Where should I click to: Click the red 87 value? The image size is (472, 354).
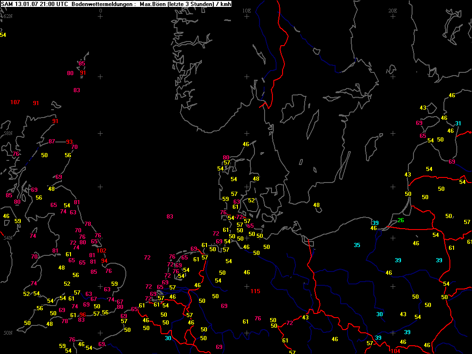click(52, 142)
